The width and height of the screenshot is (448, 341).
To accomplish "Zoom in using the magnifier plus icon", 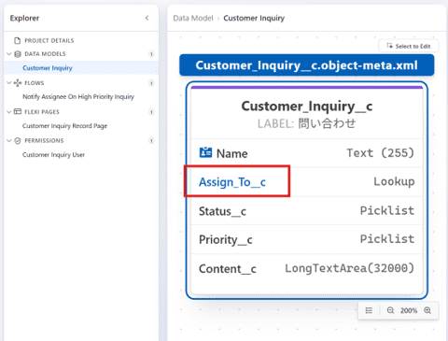I will tap(427, 310).
